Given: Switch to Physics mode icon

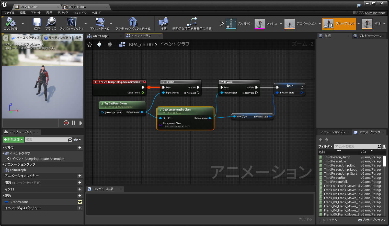Looking at the screenshot, I should click(367, 24).
